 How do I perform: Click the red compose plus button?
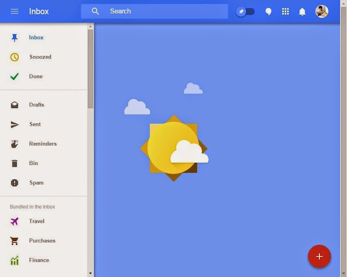pos(319,256)
